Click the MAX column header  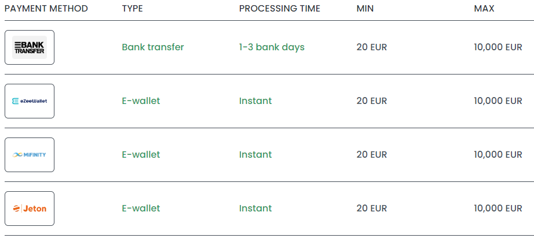tap(484, 9)
